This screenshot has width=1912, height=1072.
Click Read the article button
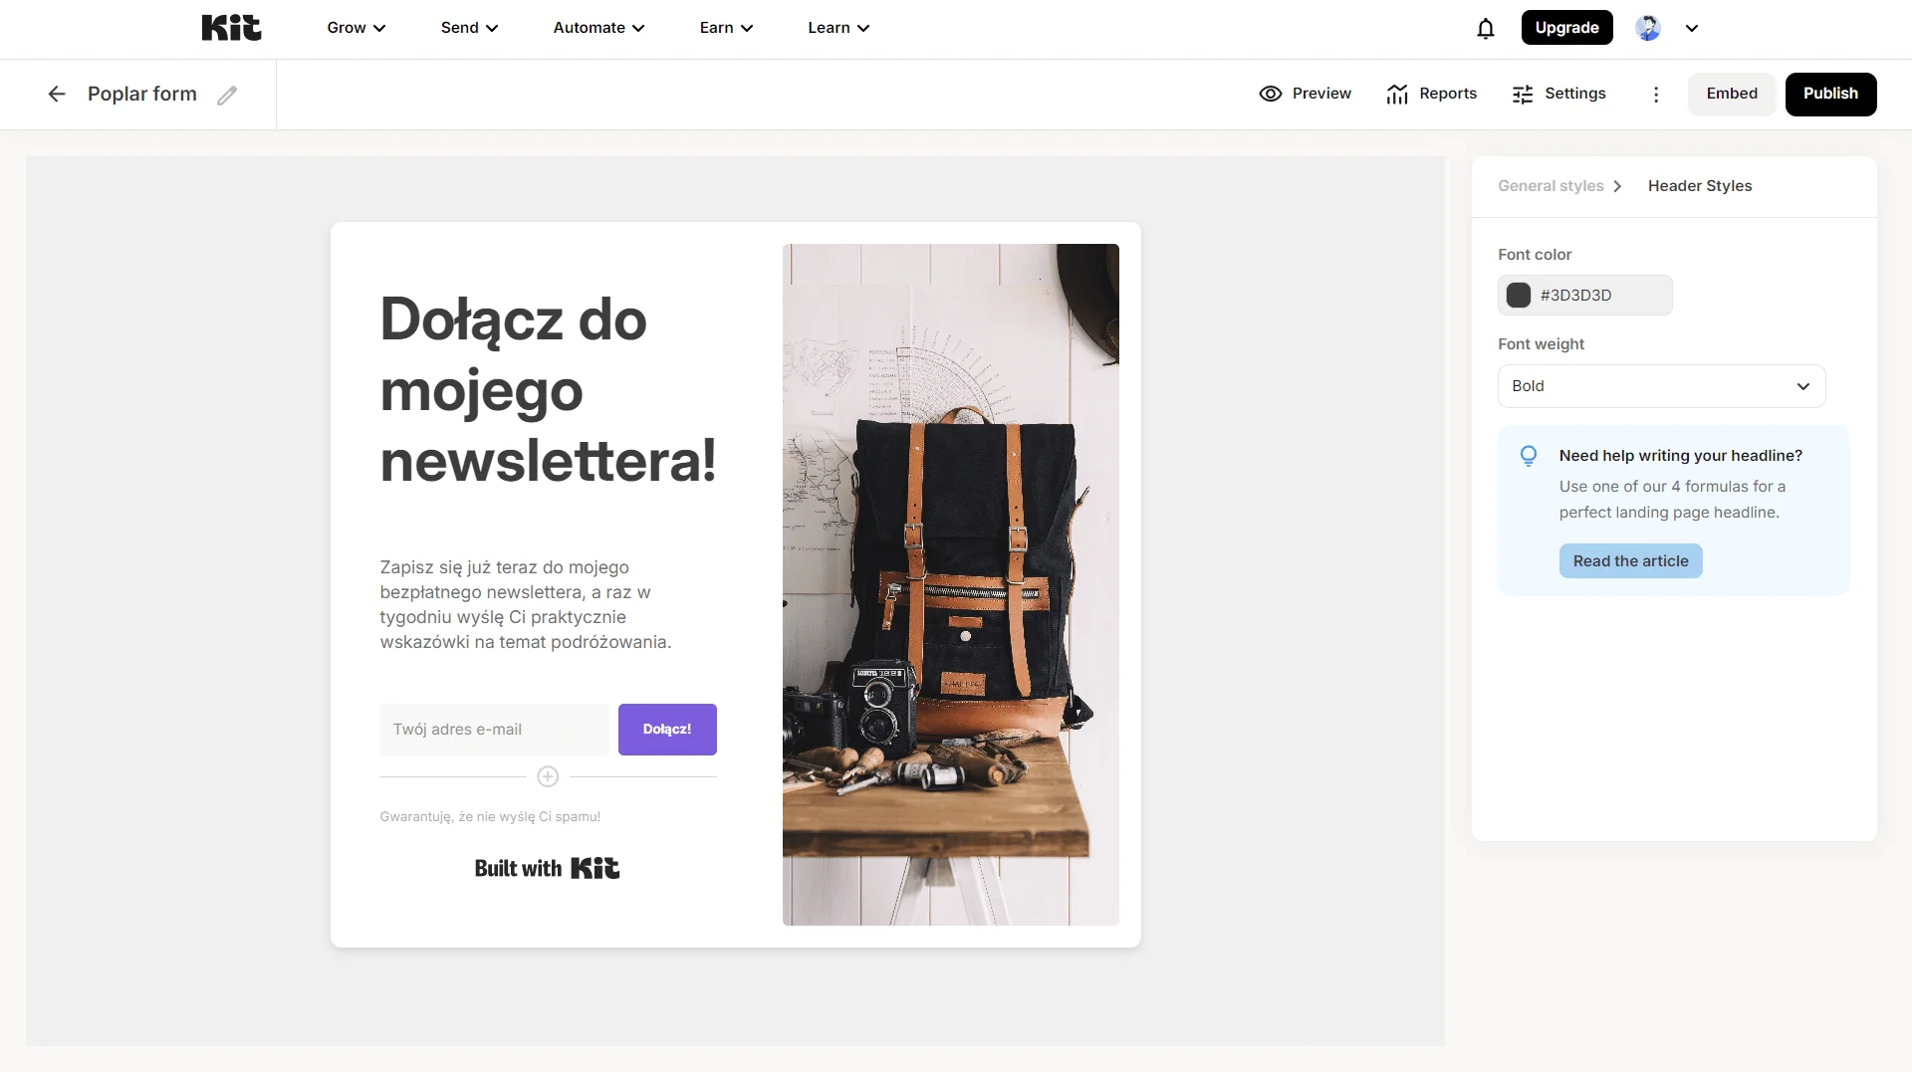(x=1630, y=560)
